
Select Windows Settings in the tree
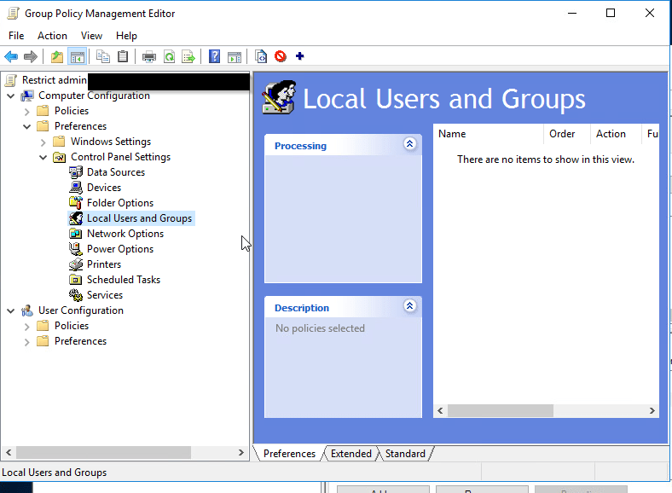[111, 142]
